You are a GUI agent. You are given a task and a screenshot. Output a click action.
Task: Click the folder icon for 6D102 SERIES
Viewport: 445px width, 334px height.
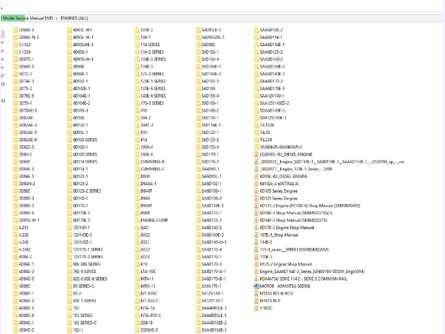click(x=70, y=140)
